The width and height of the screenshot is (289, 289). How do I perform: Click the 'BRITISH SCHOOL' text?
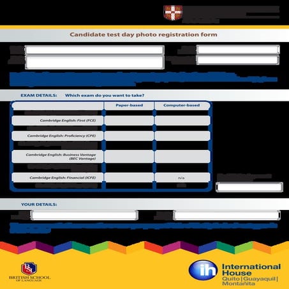click(29, 278)
